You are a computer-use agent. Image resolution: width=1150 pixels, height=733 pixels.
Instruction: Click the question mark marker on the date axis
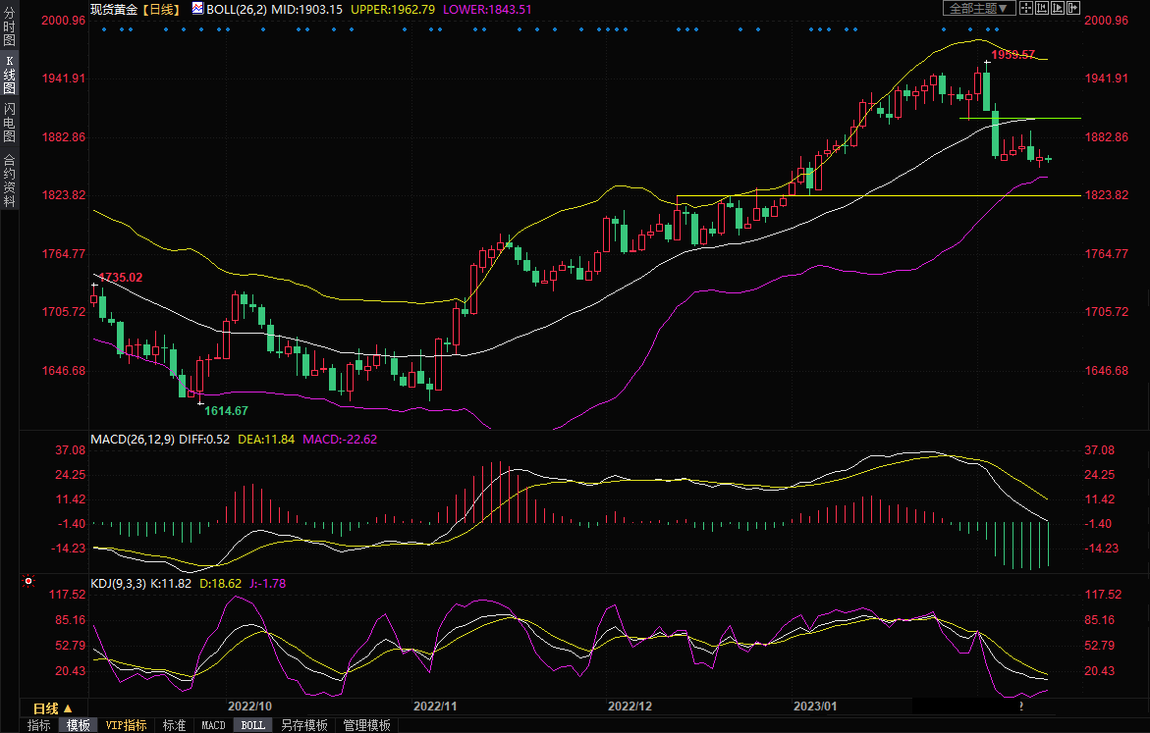(x=1022, y=707)
